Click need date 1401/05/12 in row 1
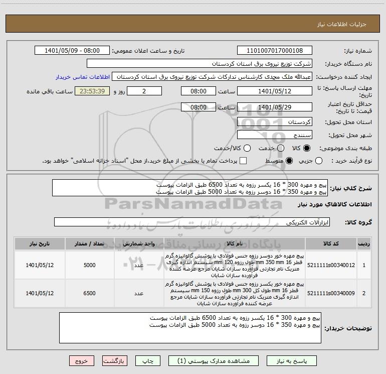Viewport: 386px width, 374px height. point(40,265)
